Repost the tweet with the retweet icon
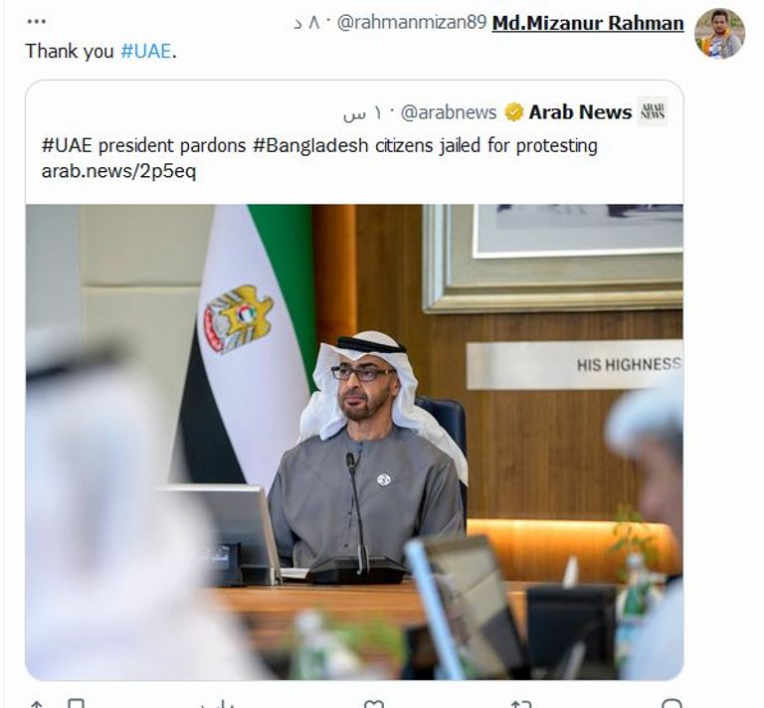The width and height of the screenshot is (764, 708). pos(520,704)
